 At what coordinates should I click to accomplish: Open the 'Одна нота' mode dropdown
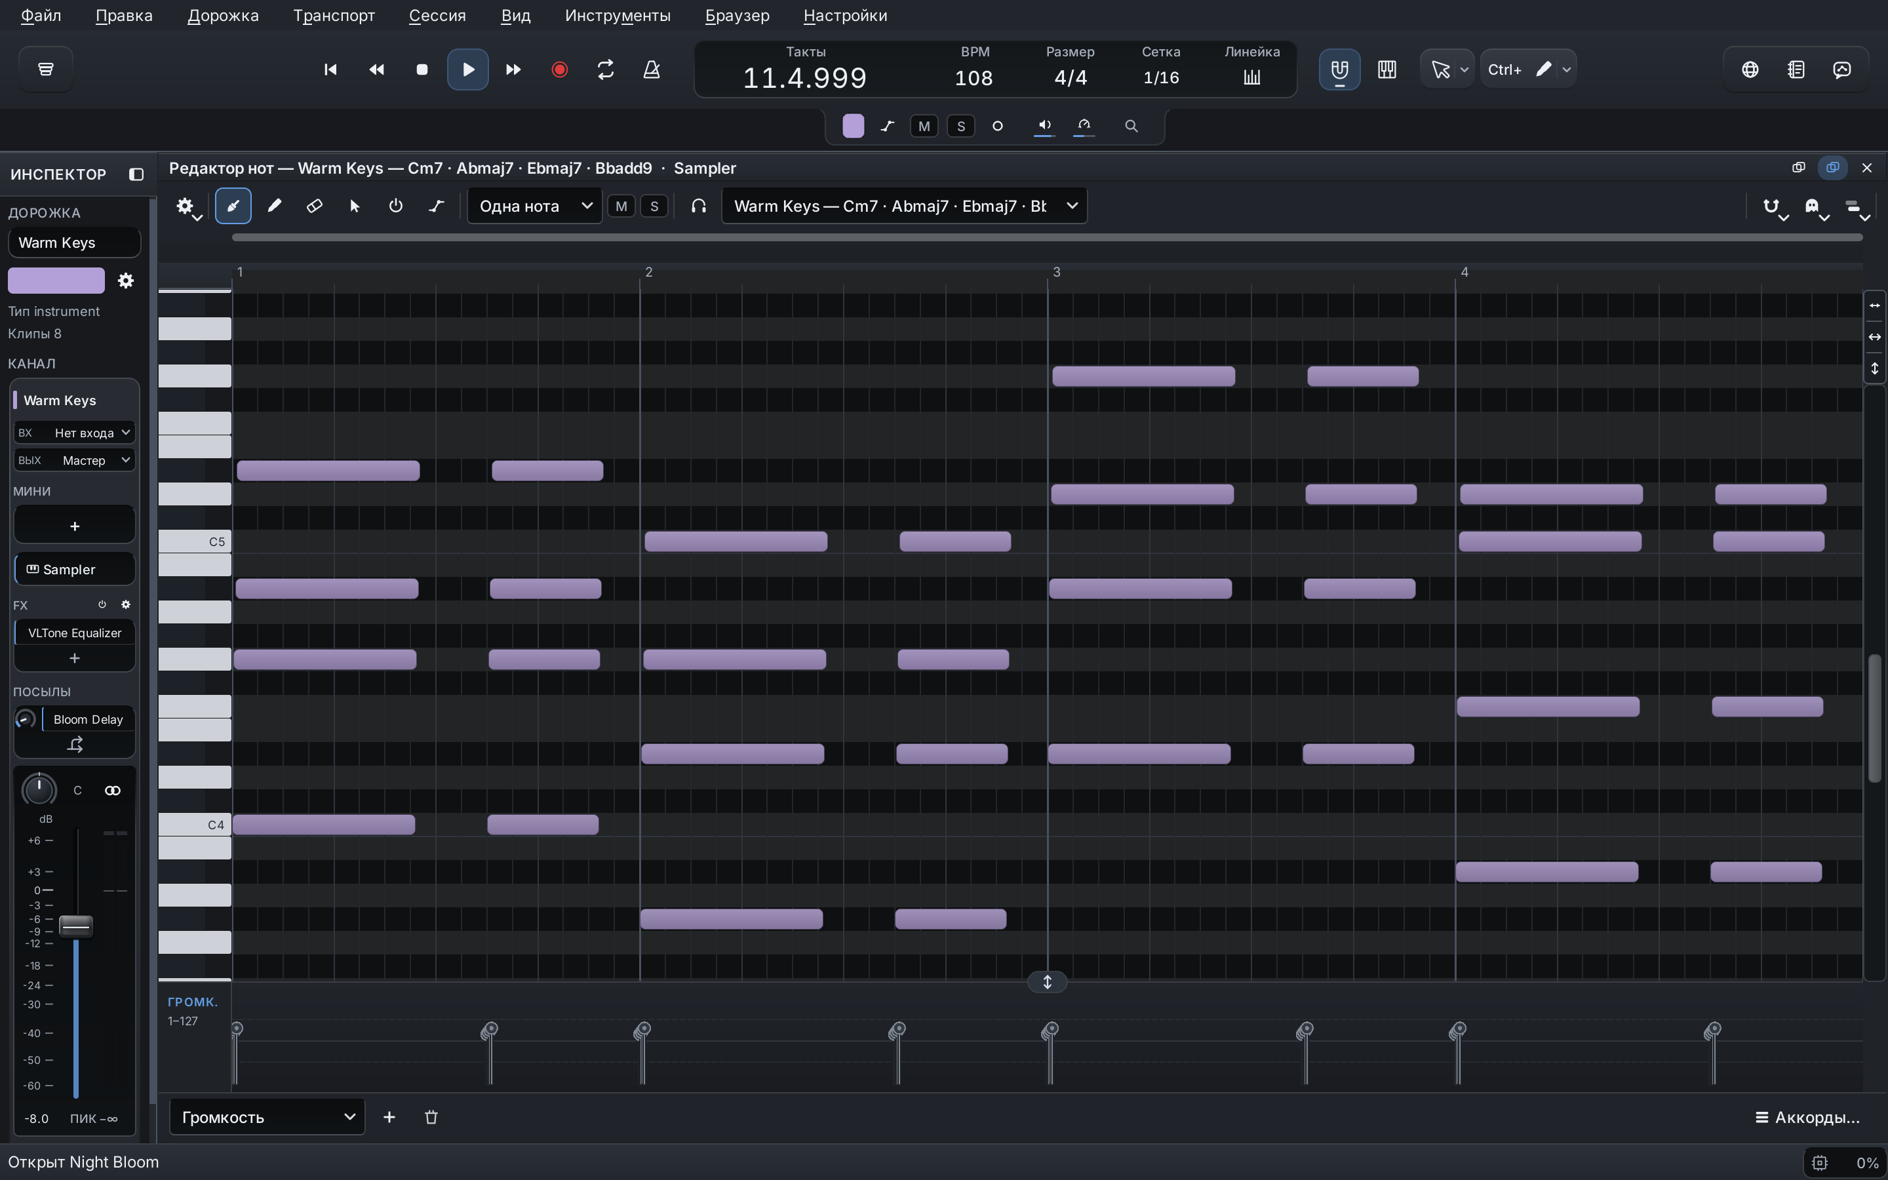coord(534,206)
